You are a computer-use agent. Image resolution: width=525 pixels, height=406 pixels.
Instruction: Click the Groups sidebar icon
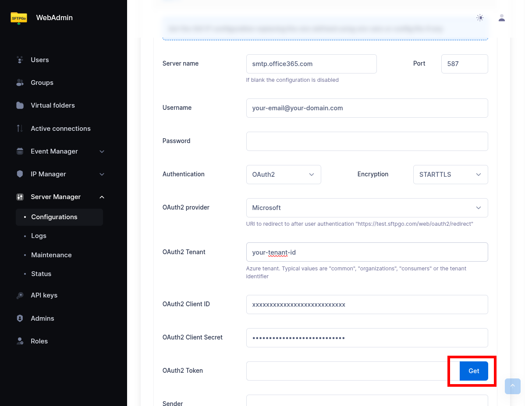[20, 83]
